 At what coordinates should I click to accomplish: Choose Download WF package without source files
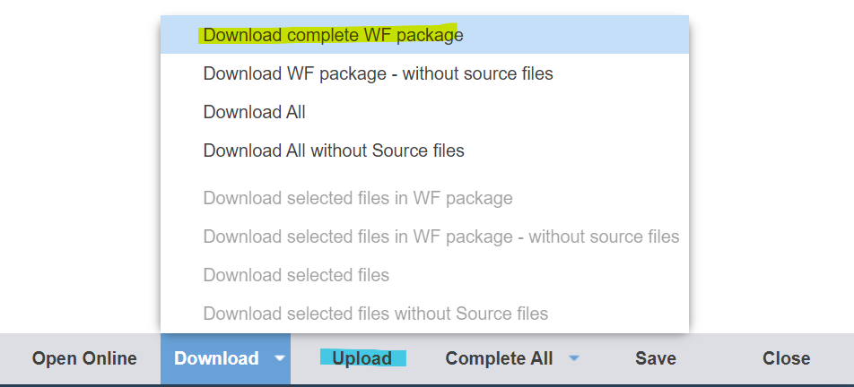tap(378, 73)
